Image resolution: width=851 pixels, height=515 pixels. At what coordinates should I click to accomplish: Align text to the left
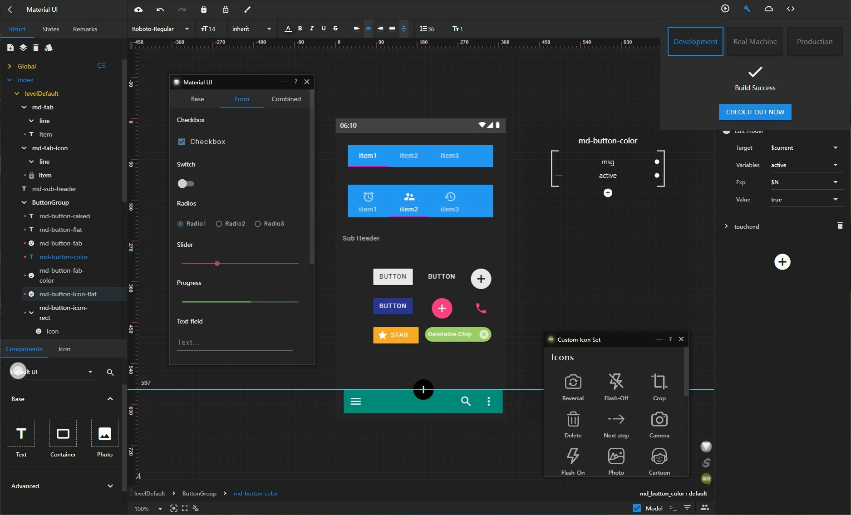(357, 29)
